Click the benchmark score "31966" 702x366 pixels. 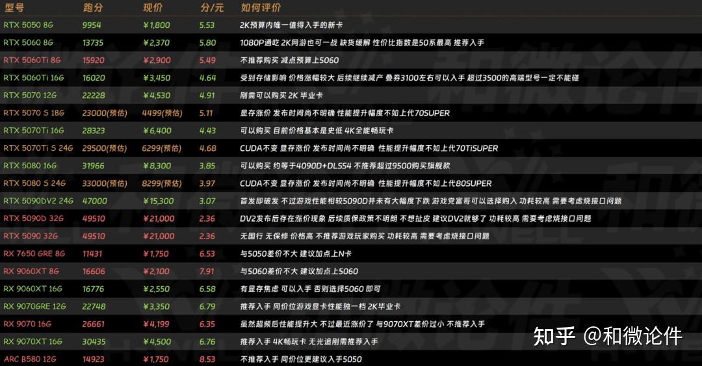click(93, 166)
